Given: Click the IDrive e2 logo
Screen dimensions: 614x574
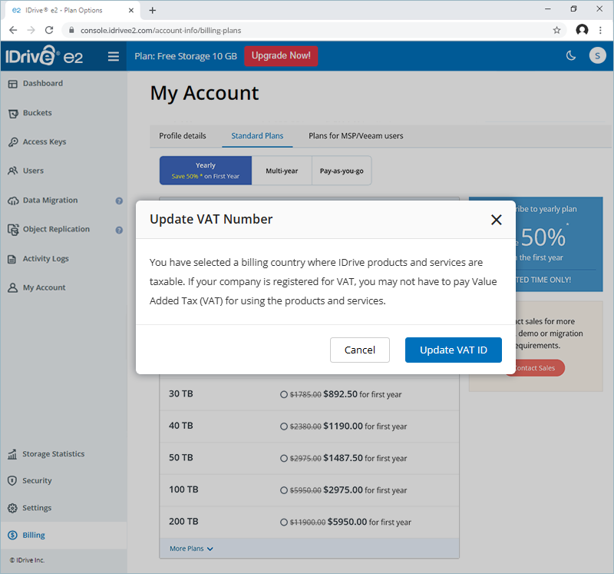Looking at the screenshot, I should (45, 55).
